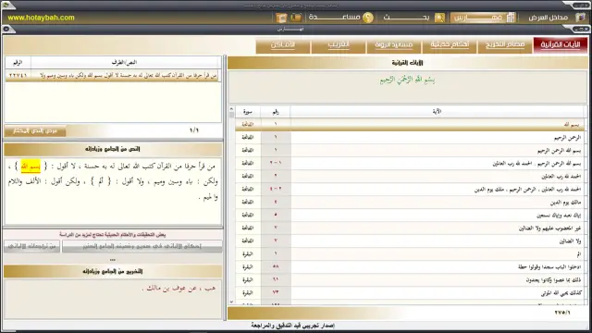Open the مداخل العرض toolbar button

tap(556, 18)
